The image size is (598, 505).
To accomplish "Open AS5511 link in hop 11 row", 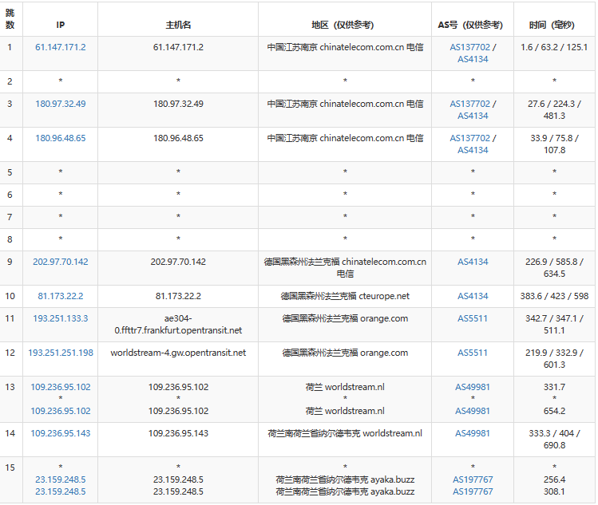I will click(x=473, y=318).
